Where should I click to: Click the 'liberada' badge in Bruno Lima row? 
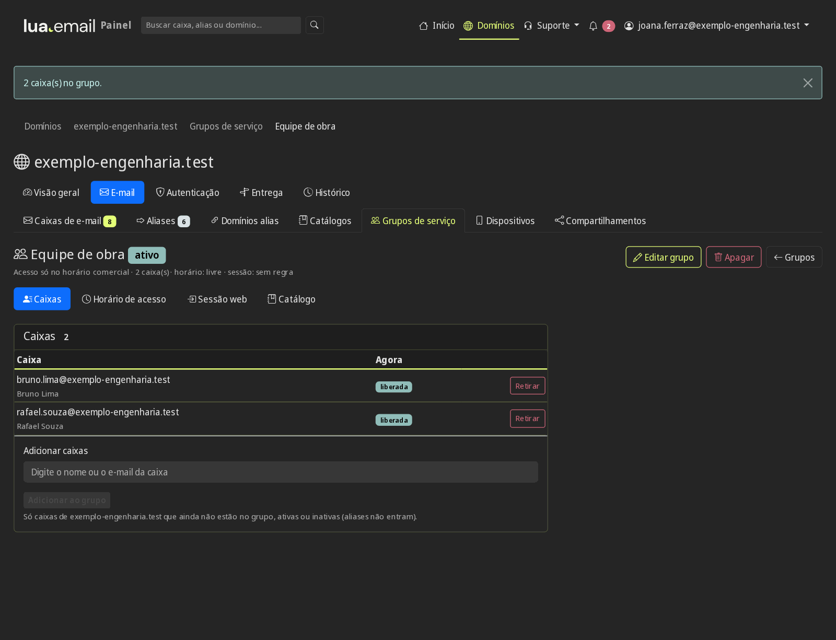394,387
